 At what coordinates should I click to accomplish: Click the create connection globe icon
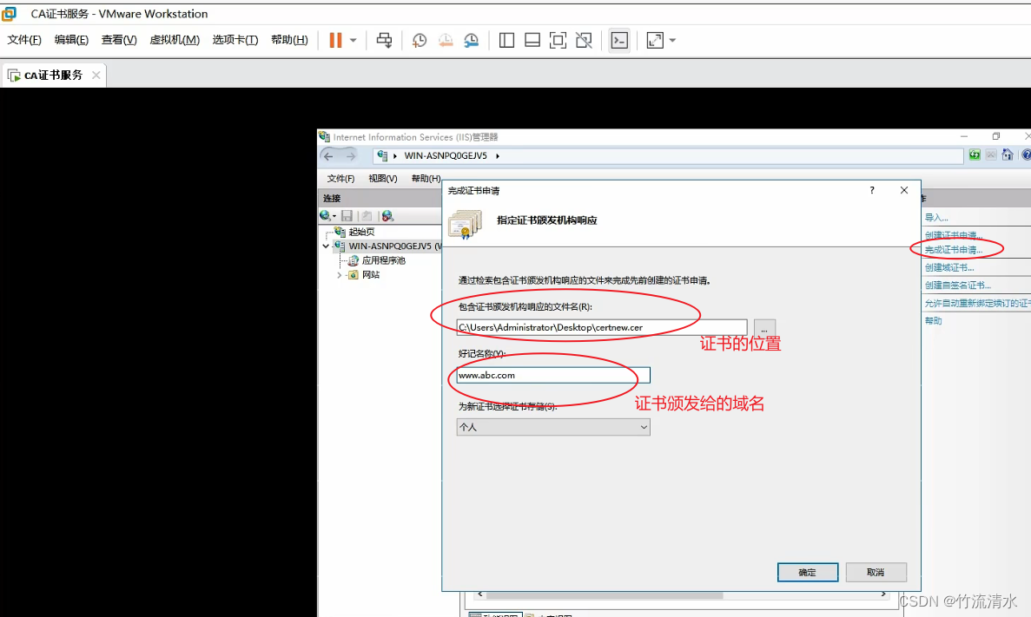327,215
